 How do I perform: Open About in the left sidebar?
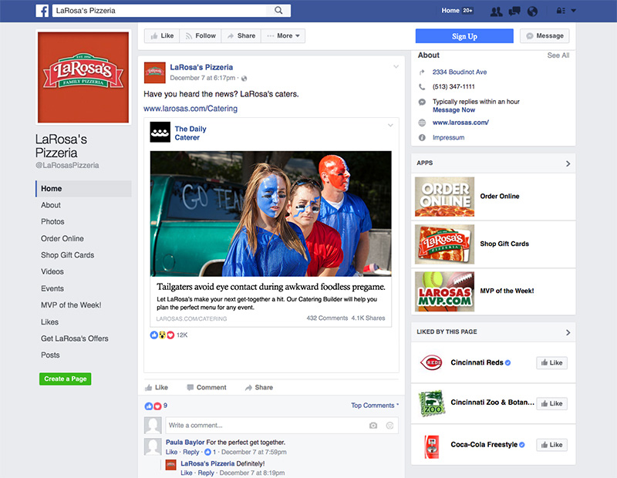[x=51, y=205]
